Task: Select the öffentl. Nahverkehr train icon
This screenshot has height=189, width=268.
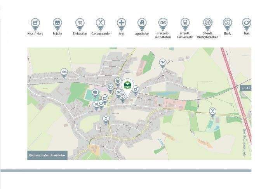Action: 185,24
